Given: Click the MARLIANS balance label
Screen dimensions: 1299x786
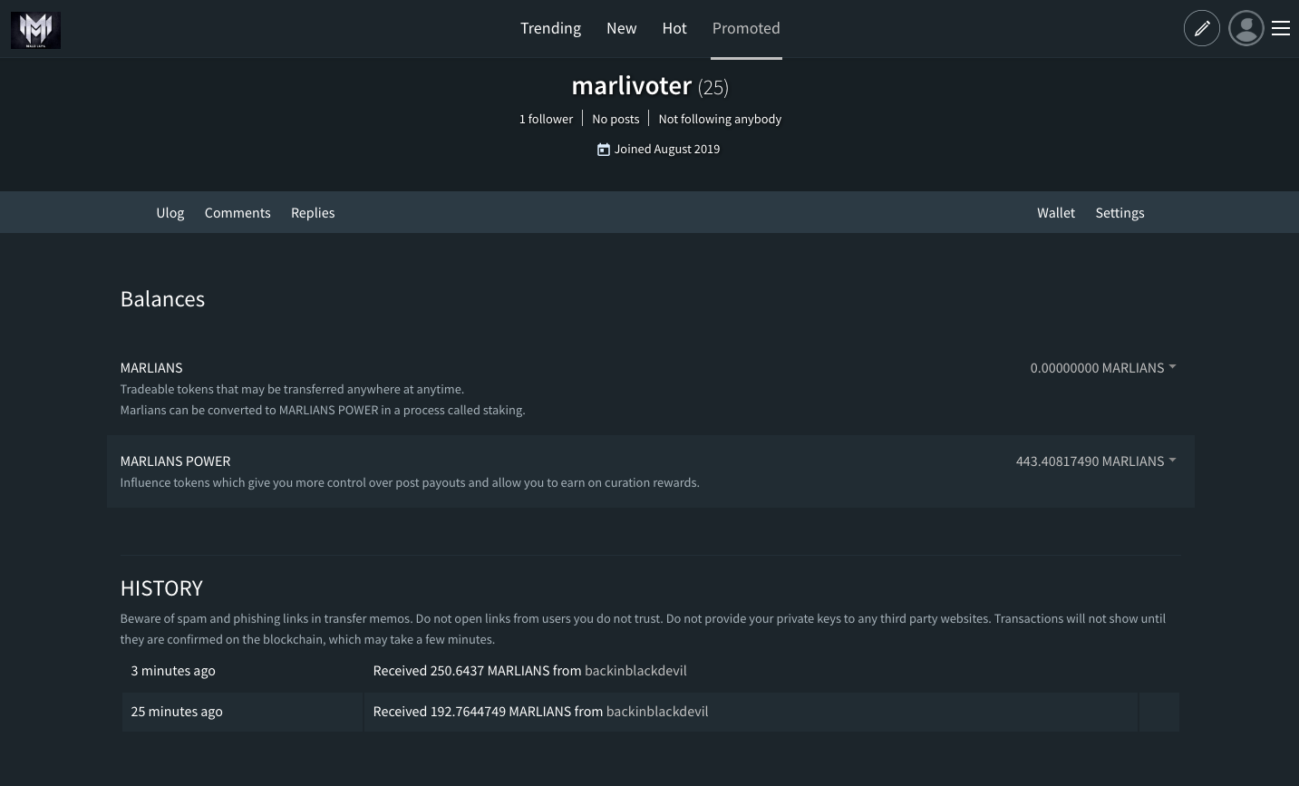Looking at the screenshot, I should click(x=151, y=368).
